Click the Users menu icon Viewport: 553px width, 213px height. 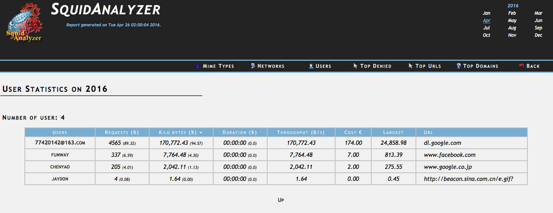click(311, 66)
